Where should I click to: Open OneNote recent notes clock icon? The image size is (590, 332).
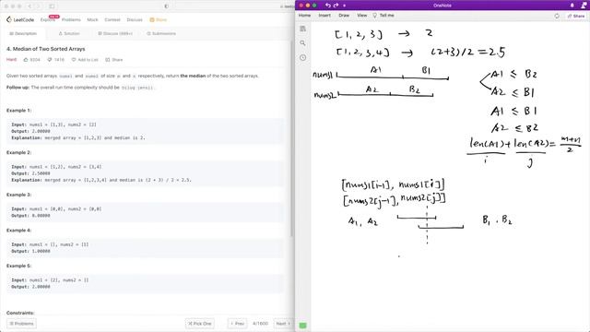click(303, 57)
